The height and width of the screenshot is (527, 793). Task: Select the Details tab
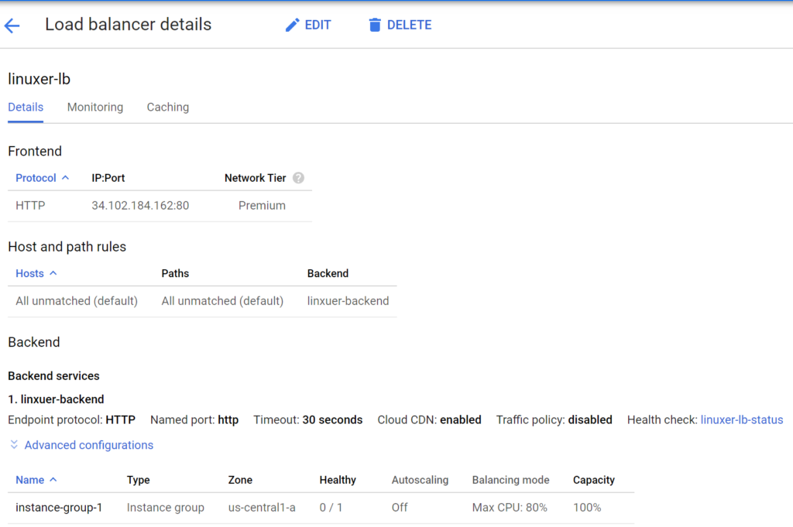click(x=26, y=108)
